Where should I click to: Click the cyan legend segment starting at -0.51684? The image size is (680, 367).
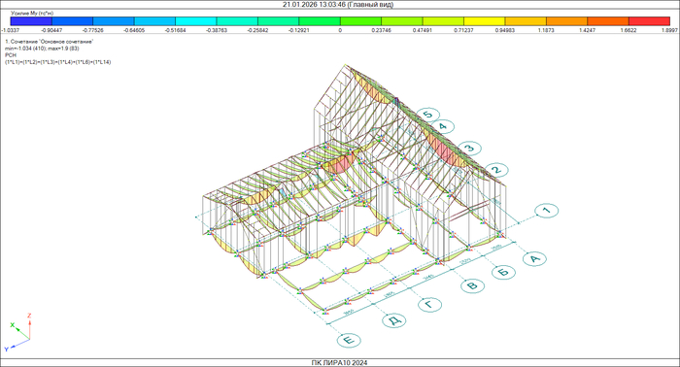pos(196,20)
